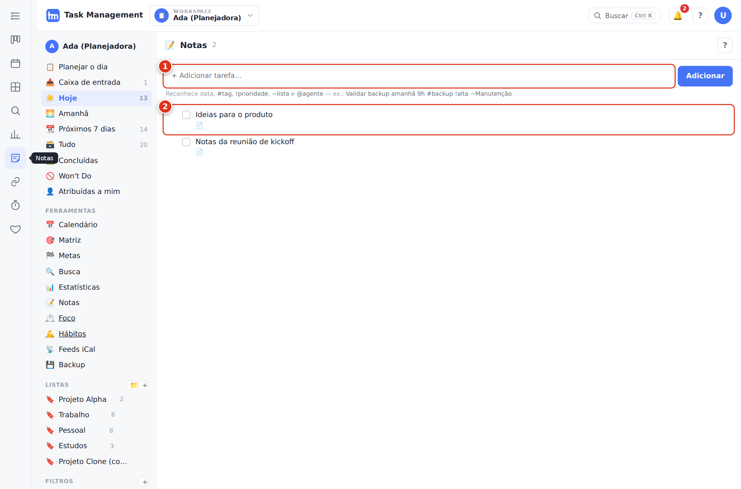Image resolution: width=741 pixels, height=489 pixels.
Task: Open the kanban board icon in left rail
Action: 15,39
